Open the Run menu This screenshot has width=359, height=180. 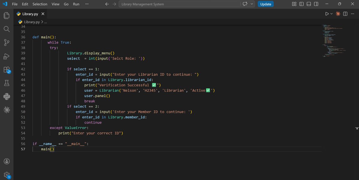[x=76, y=4]
